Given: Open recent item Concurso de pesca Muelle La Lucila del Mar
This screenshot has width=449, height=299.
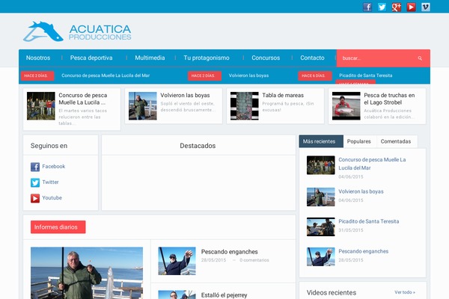Looking at the screenshot, I should [x=372, y=164].
